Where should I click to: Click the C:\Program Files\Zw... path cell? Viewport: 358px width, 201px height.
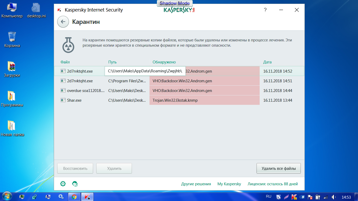[x=127, y=81]
